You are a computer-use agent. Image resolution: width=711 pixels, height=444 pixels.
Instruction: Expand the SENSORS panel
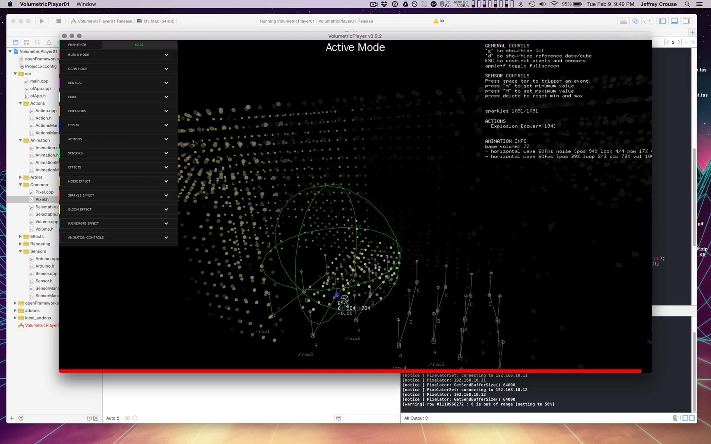tap(118, 153)
